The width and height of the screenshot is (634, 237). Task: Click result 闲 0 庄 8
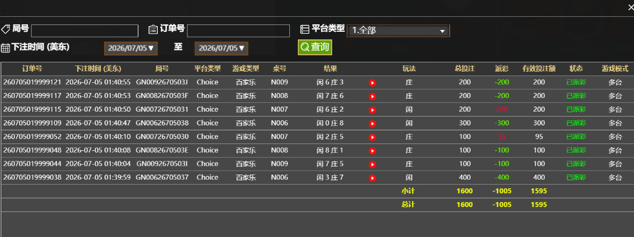pyautogui.click(x=330, y=123)
